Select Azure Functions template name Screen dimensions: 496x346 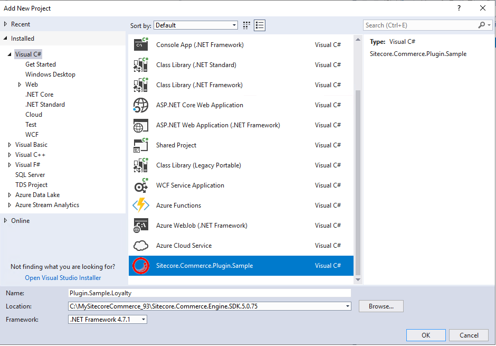(178, 205)
